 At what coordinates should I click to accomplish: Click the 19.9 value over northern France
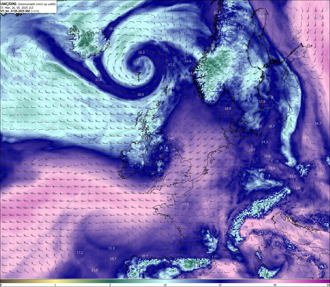pos(185,204)
